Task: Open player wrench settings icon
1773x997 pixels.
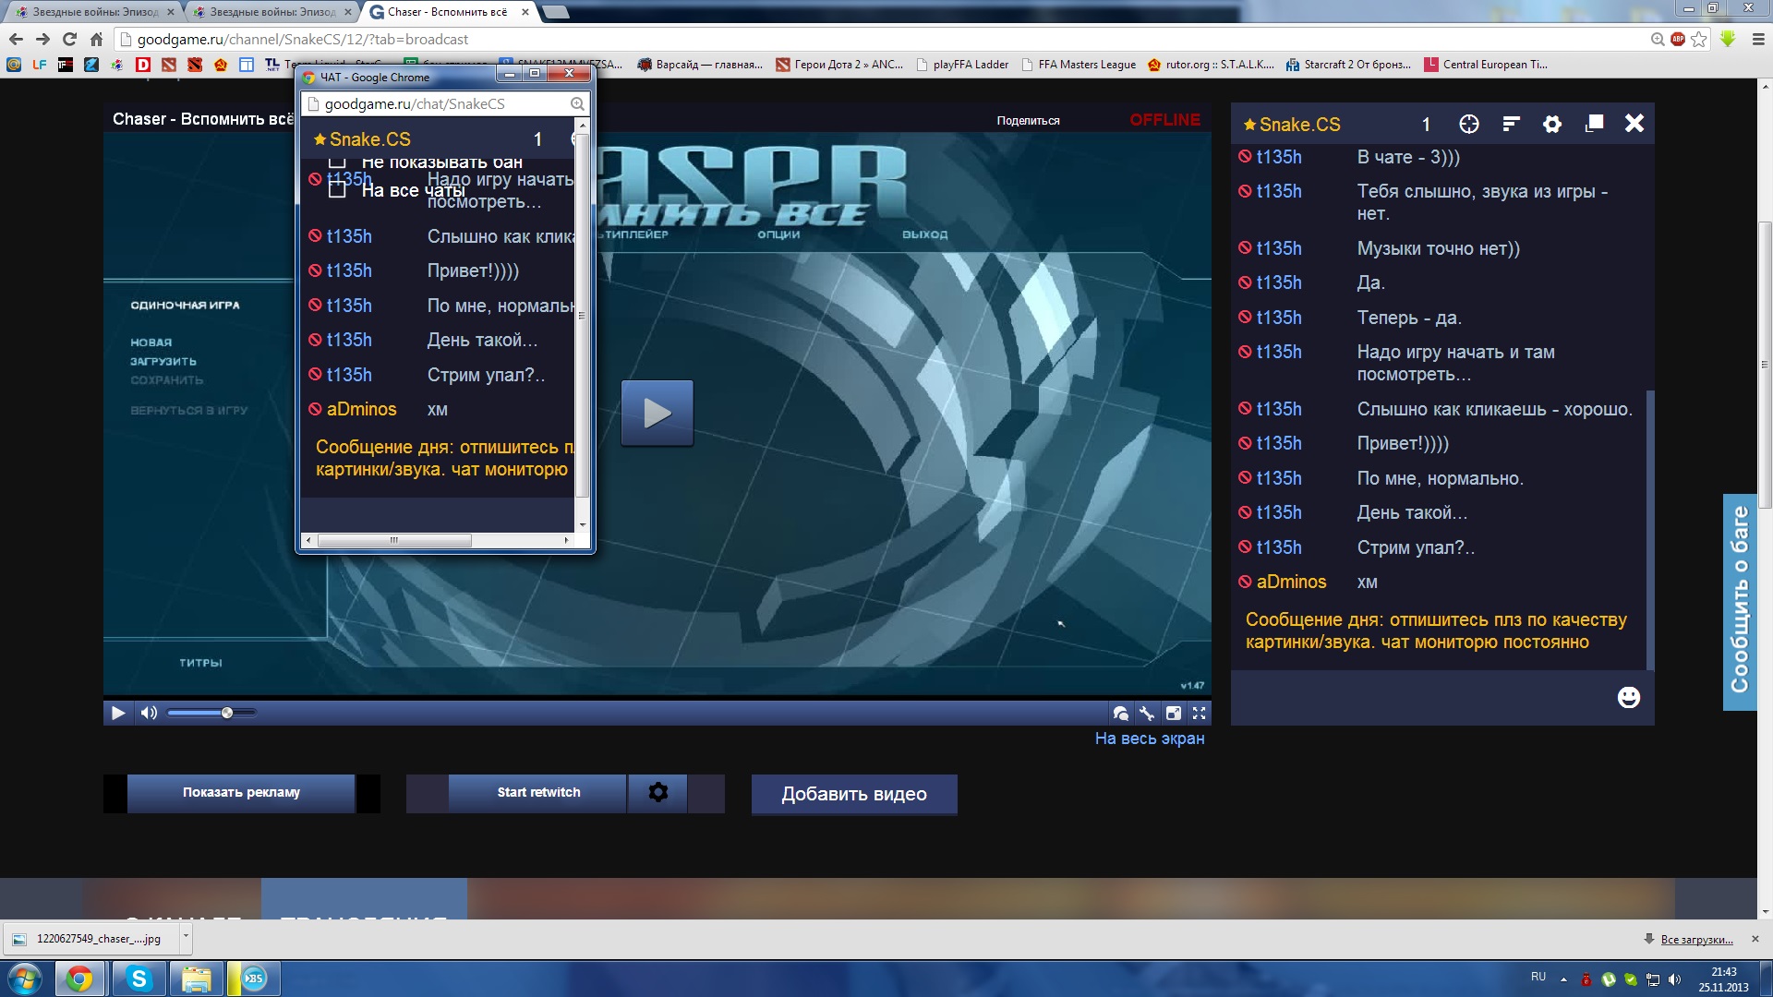Action: click(1147, 713)
